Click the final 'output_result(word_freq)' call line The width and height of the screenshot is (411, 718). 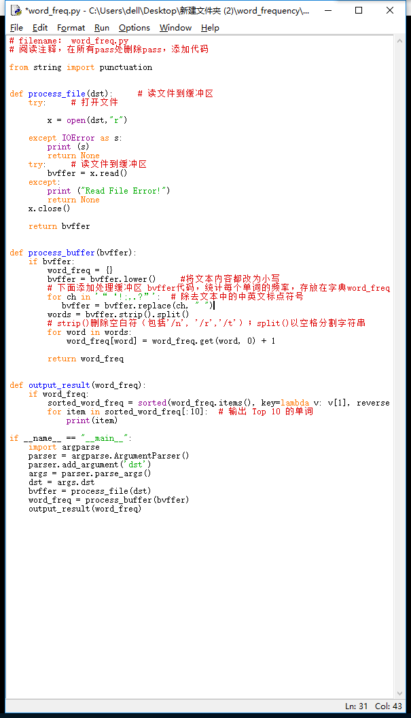coord(85,509)
